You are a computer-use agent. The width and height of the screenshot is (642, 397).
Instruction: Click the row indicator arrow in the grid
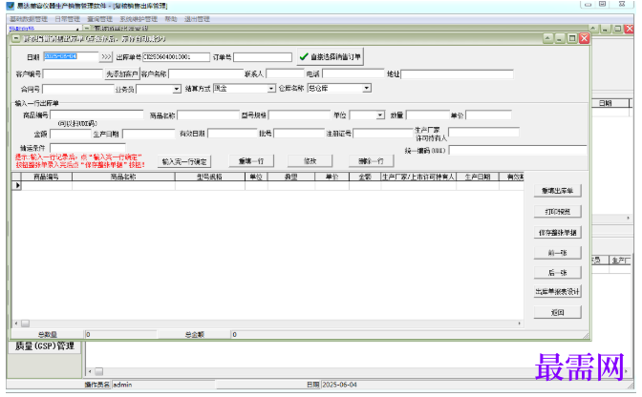(17, 185)
